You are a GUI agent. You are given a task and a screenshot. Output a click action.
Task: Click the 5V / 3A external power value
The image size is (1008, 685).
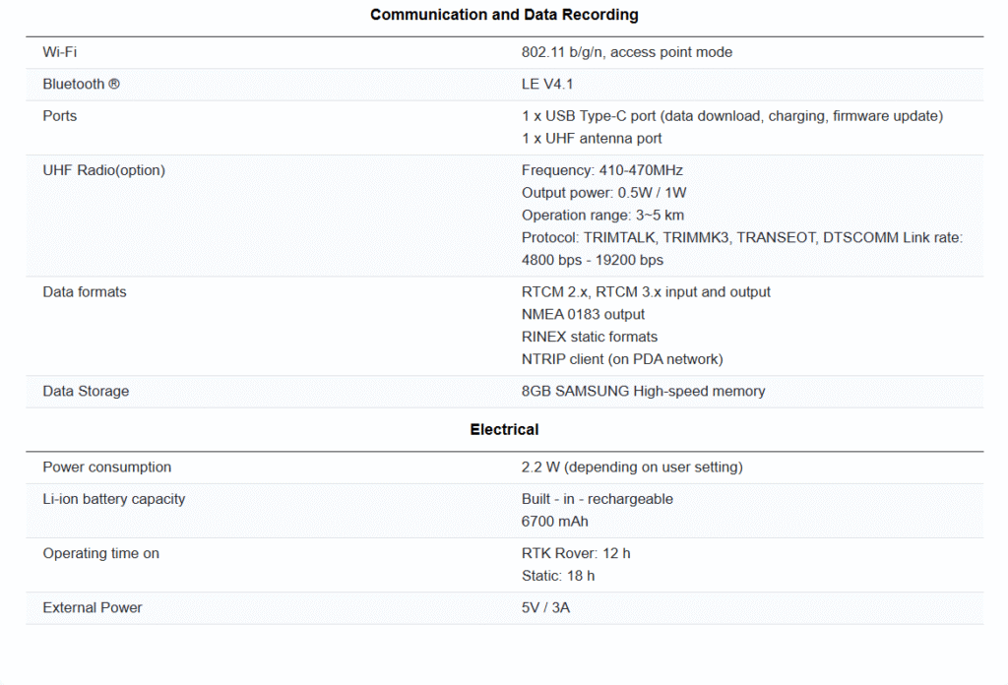545,608
